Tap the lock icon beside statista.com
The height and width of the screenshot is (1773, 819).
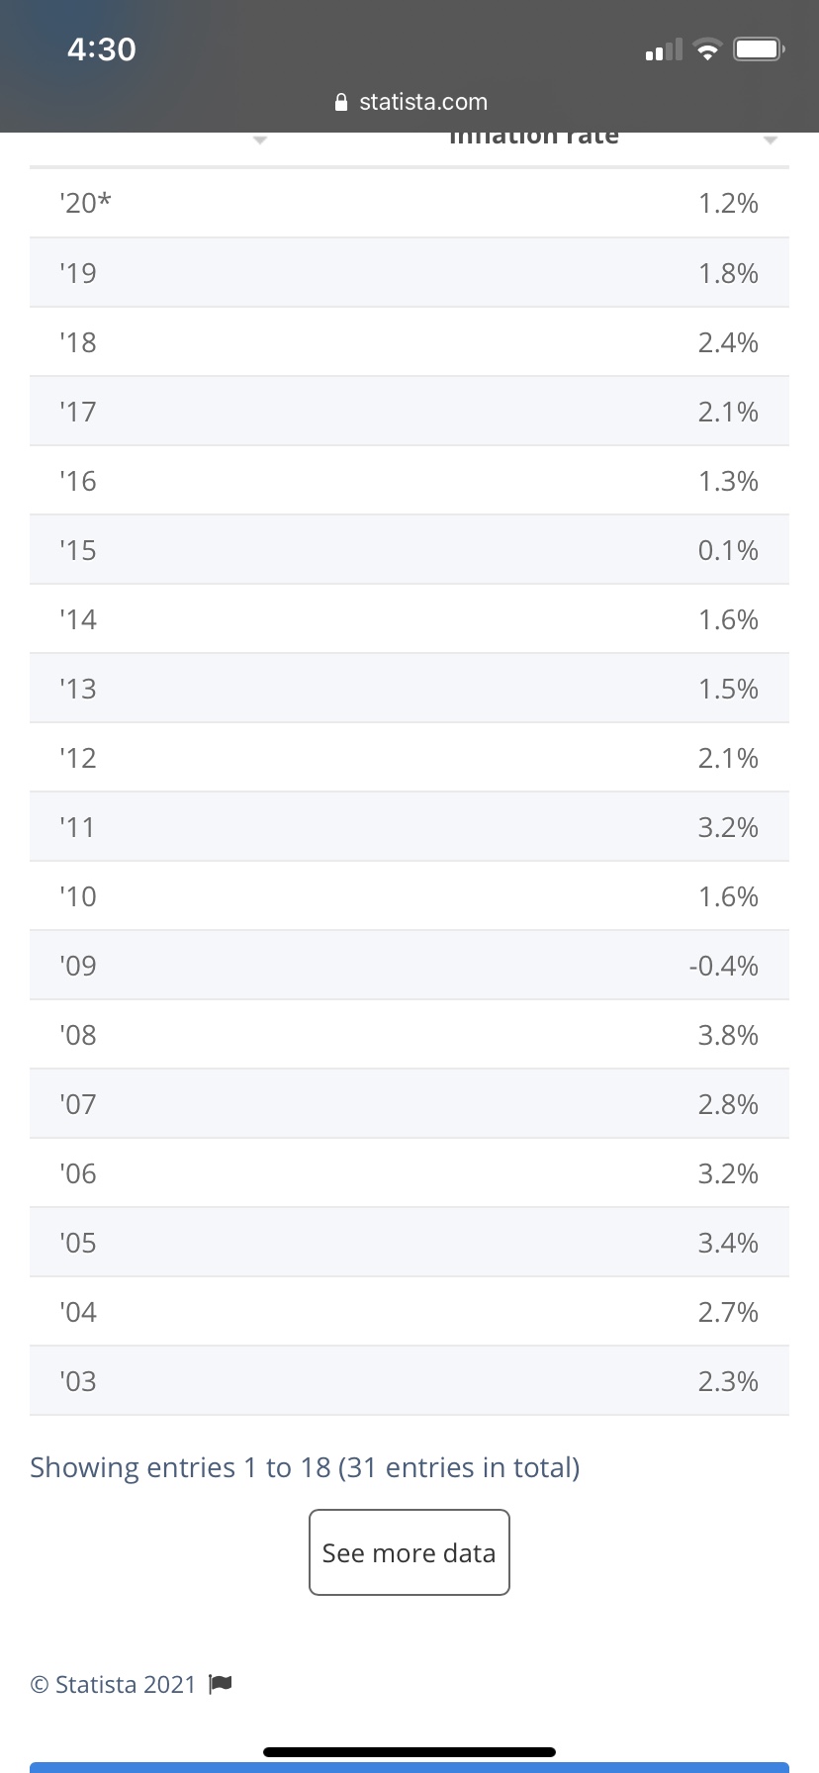(x=341, y=102)
